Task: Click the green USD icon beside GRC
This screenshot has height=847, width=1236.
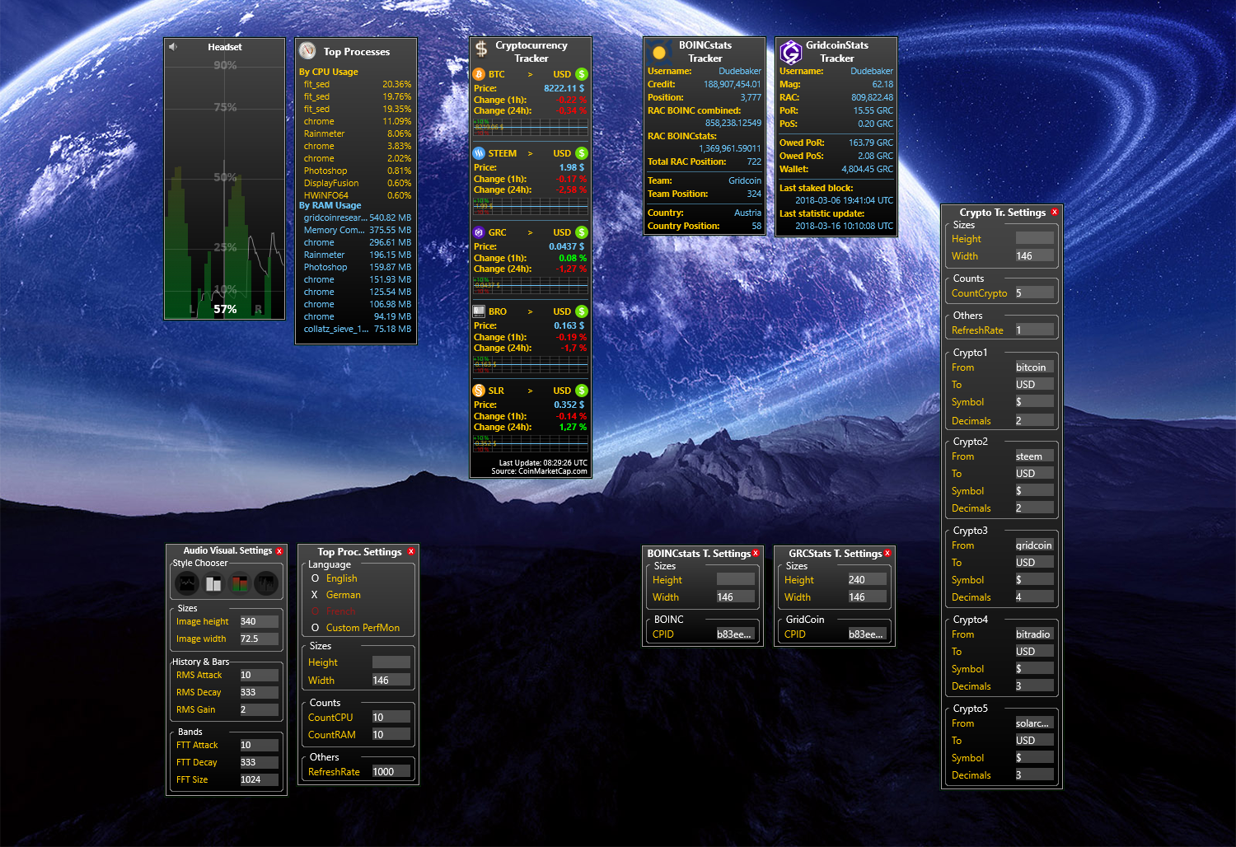Action: [582, 232]
